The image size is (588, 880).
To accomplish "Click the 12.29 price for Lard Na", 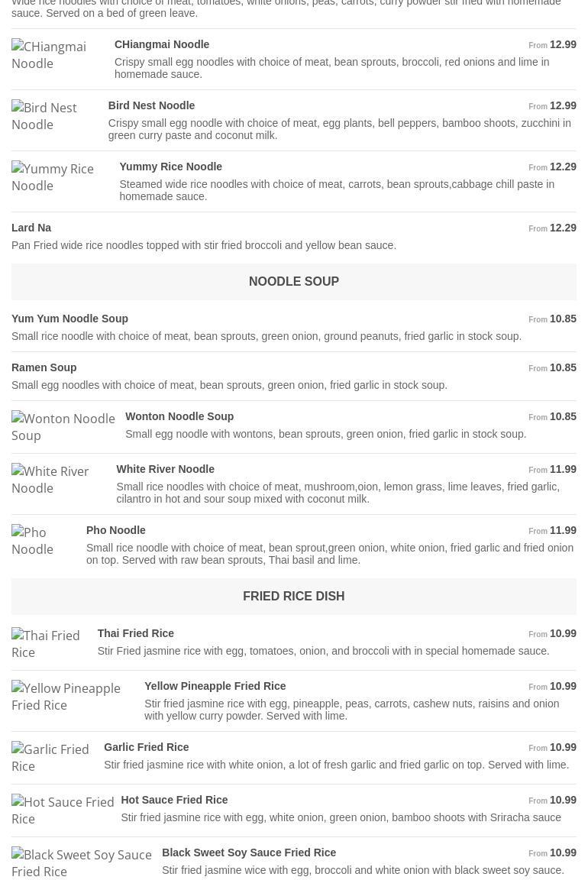I will pyautogui.click(x=563, y=228).
